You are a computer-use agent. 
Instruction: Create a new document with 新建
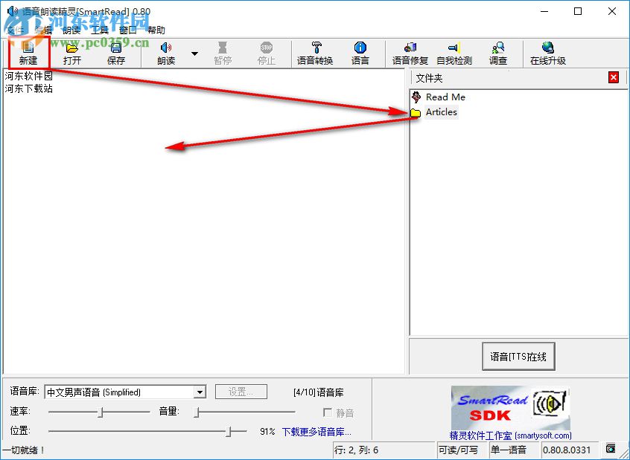(x=28, y=54)
